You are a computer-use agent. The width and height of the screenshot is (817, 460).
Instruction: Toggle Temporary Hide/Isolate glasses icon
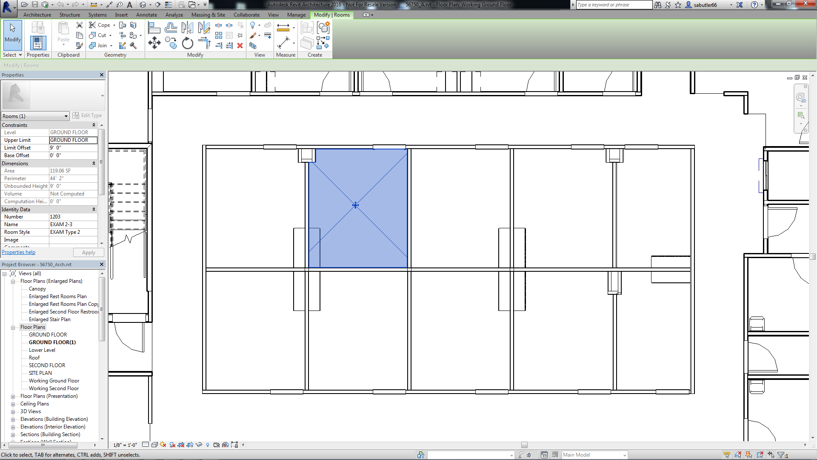[199, 445]
